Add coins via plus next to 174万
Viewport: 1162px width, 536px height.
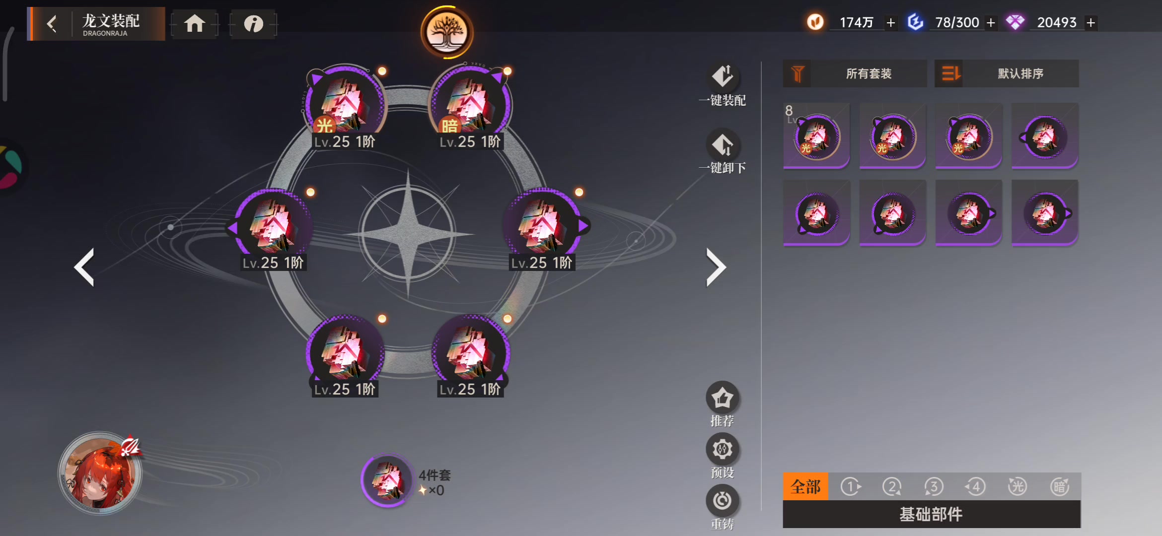click(x=891, y=23)
